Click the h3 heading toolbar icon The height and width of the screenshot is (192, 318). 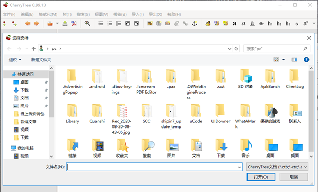click(288, 23)
